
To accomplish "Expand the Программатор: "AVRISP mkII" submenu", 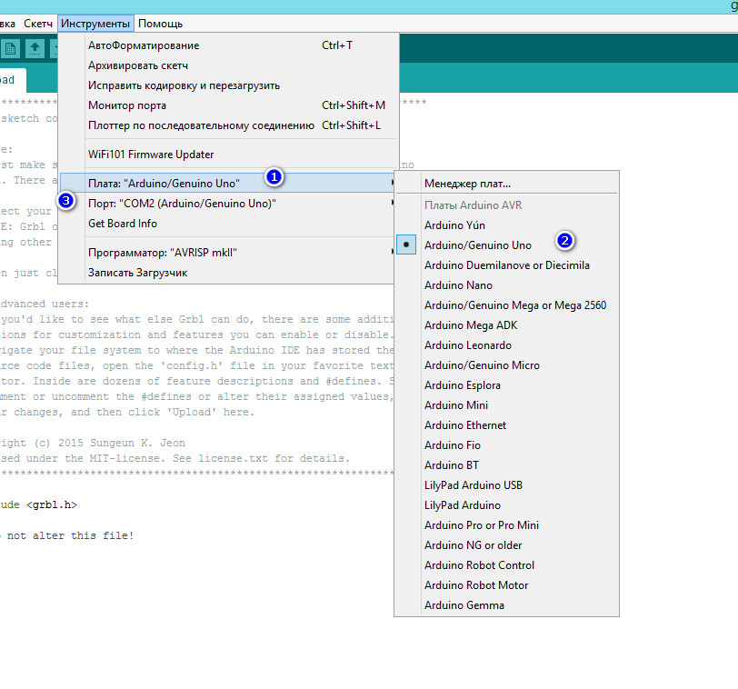I will click(x=228, y=253).
